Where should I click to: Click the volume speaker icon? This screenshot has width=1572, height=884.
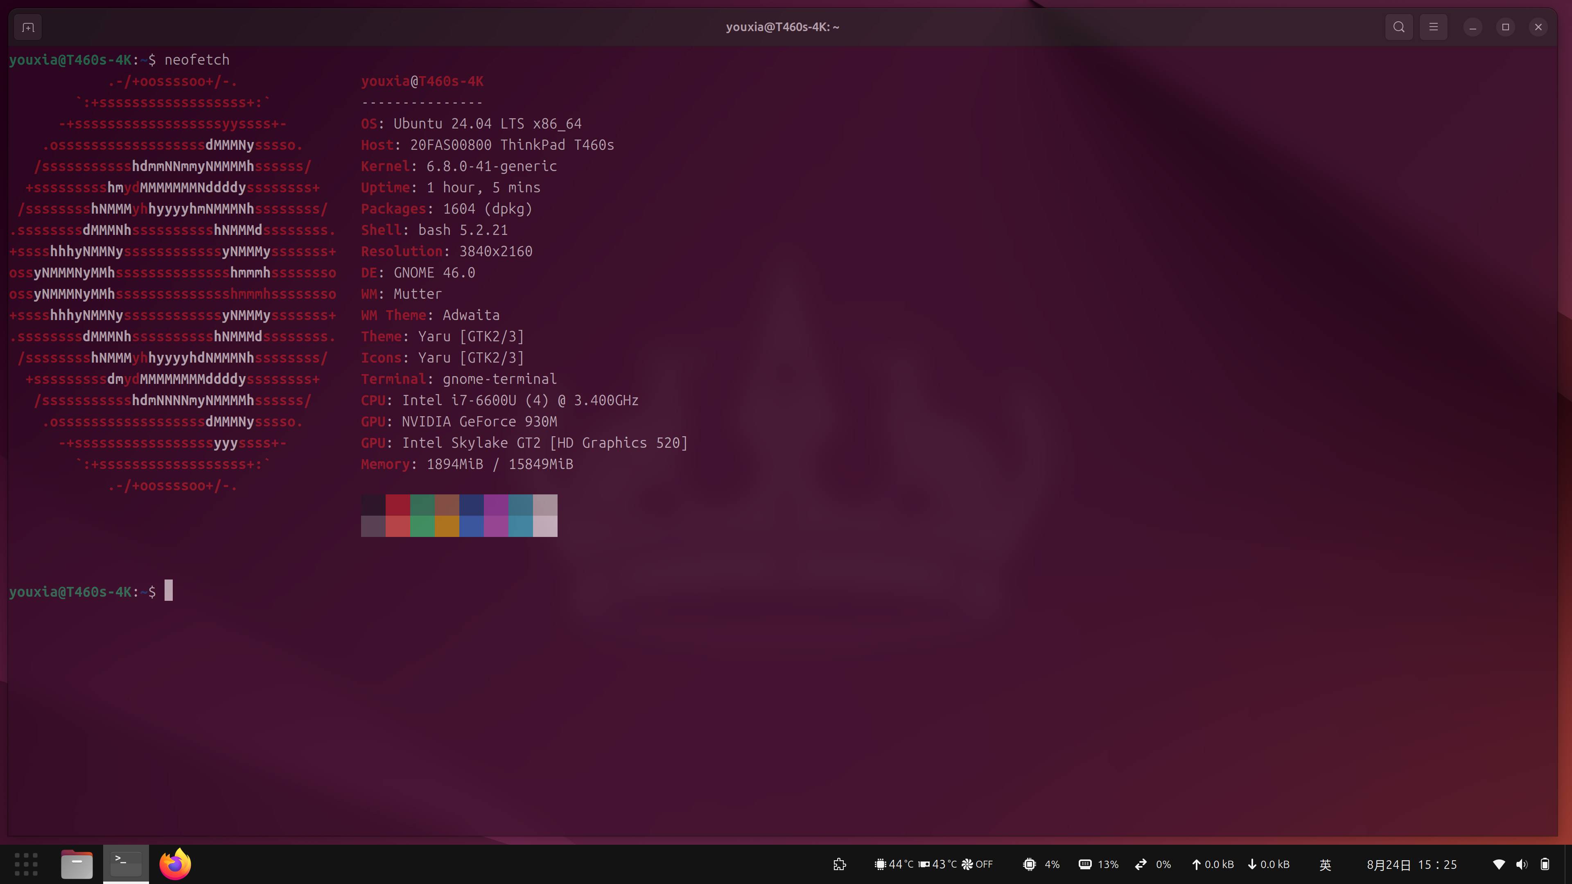click(1522, 864)
